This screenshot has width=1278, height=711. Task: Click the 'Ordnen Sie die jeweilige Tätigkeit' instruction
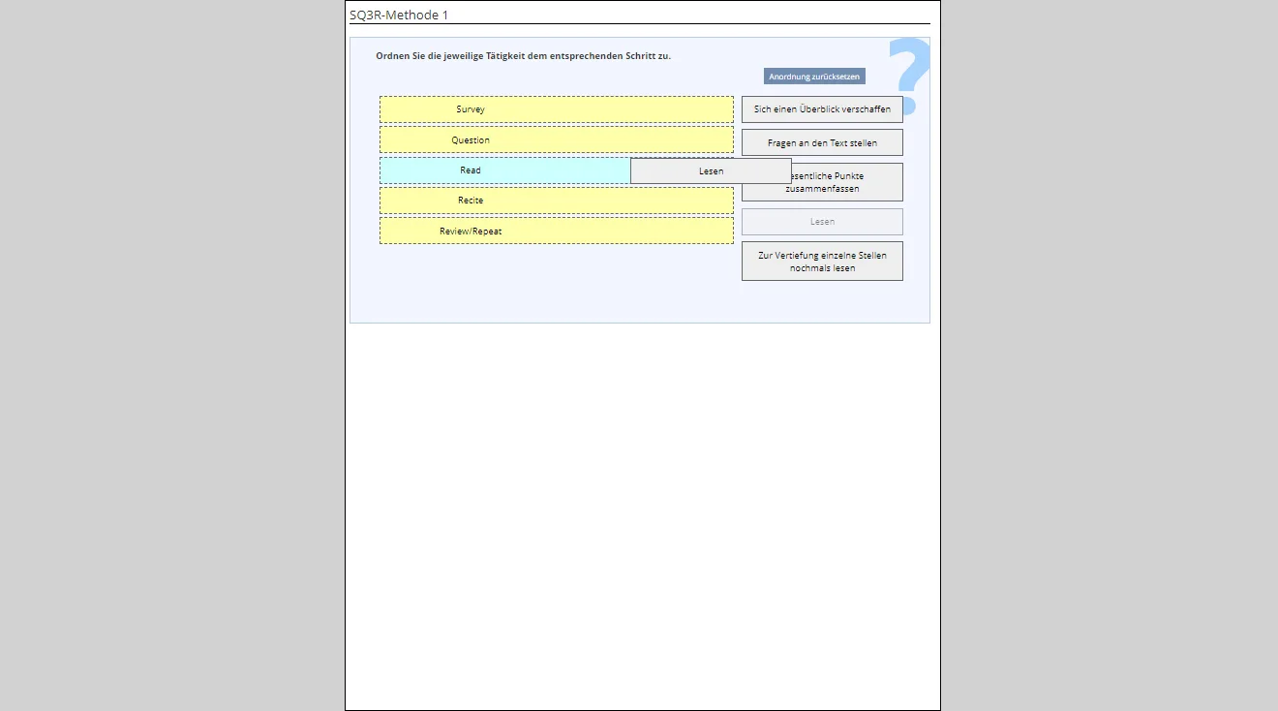[523, 56]
